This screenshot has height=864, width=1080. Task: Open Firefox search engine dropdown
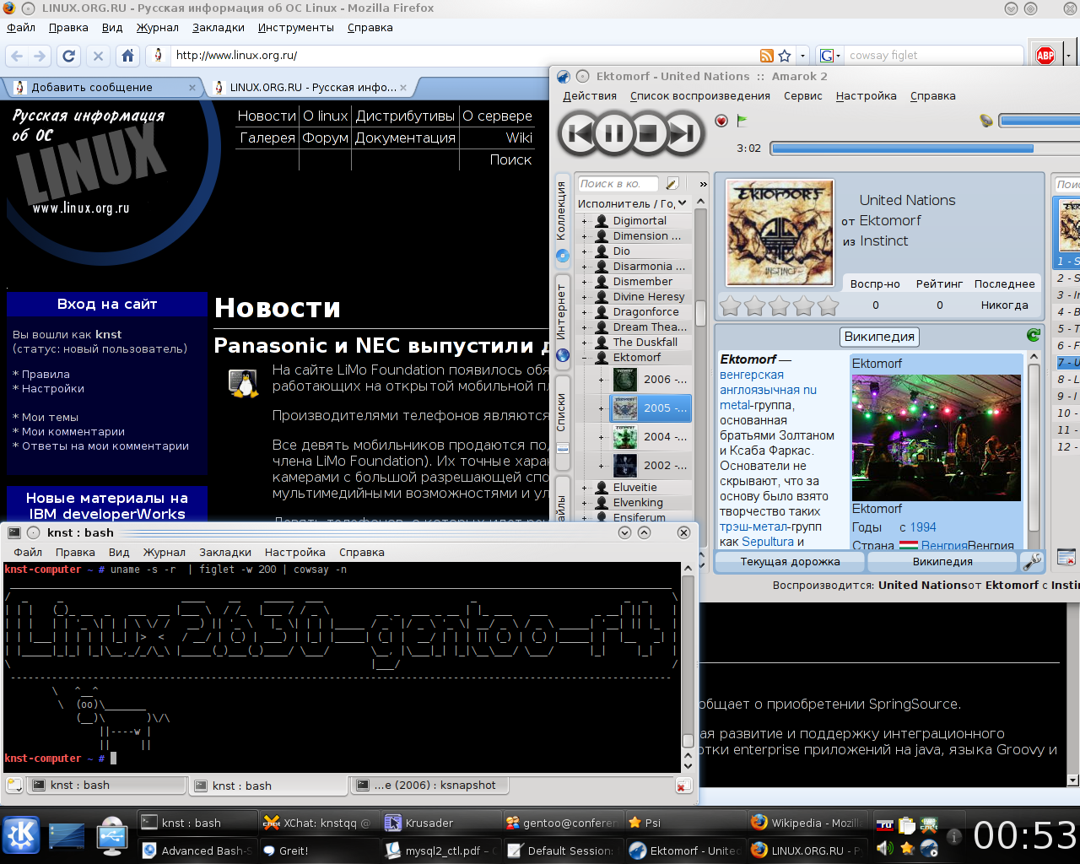[x=828, y=56]
